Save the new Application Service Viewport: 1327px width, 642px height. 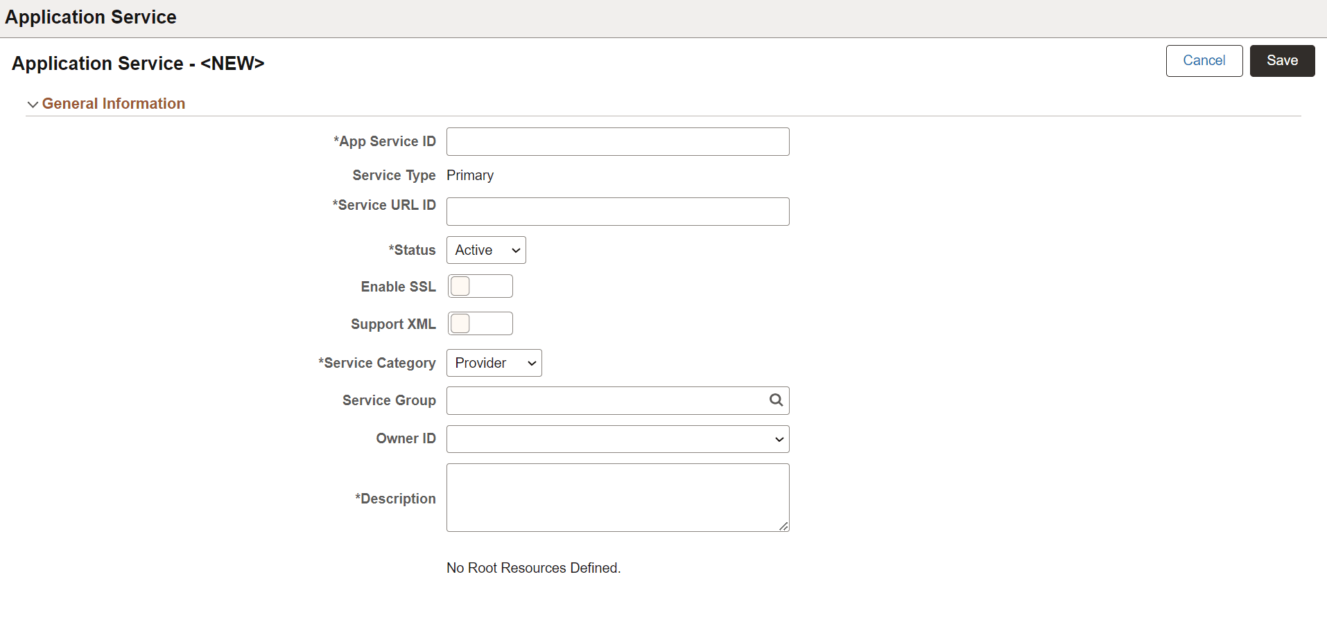coord(1281,60)
